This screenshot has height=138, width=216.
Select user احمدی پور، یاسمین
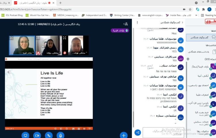(202, 85)
